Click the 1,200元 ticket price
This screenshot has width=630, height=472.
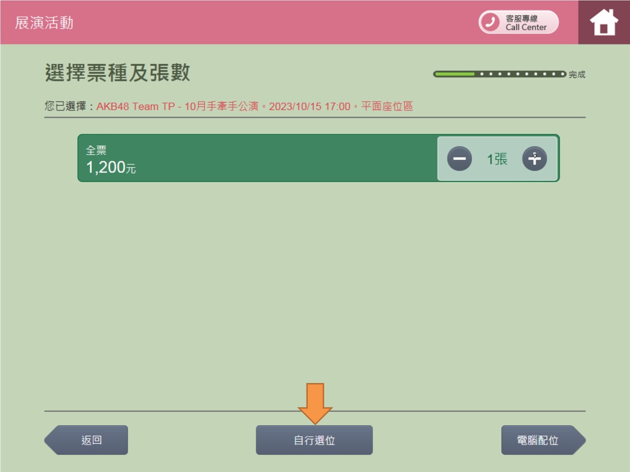pyautogui.click(x=111, y=167)
